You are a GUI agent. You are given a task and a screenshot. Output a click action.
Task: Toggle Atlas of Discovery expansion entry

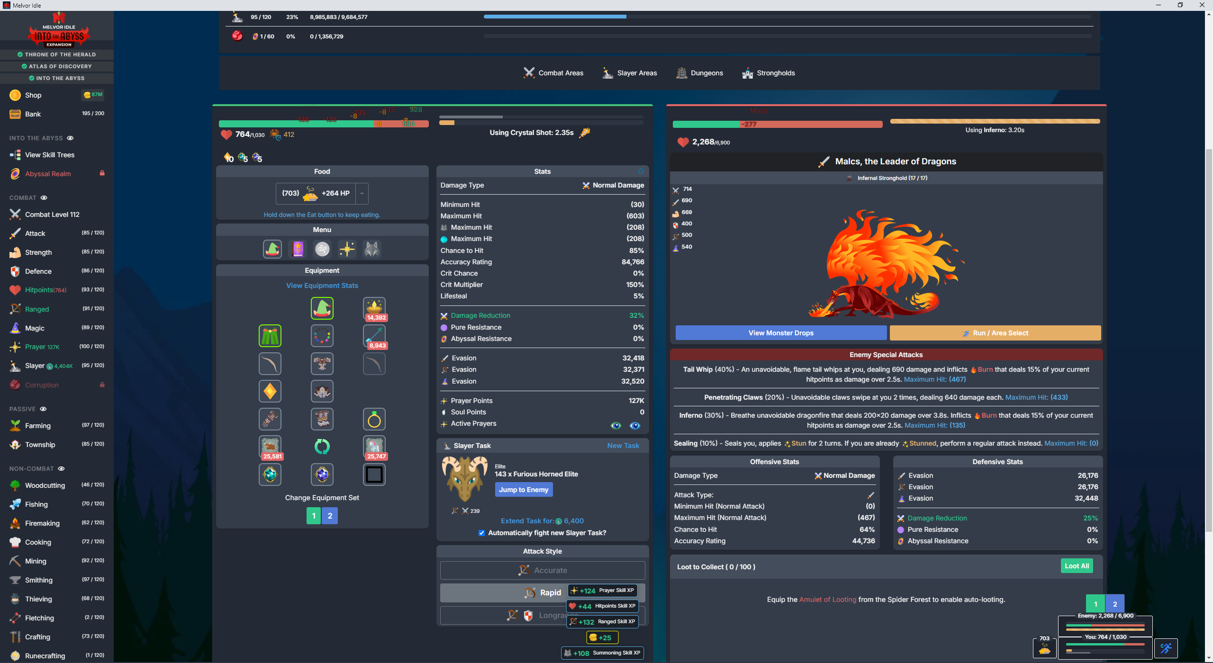click(57, 66)
